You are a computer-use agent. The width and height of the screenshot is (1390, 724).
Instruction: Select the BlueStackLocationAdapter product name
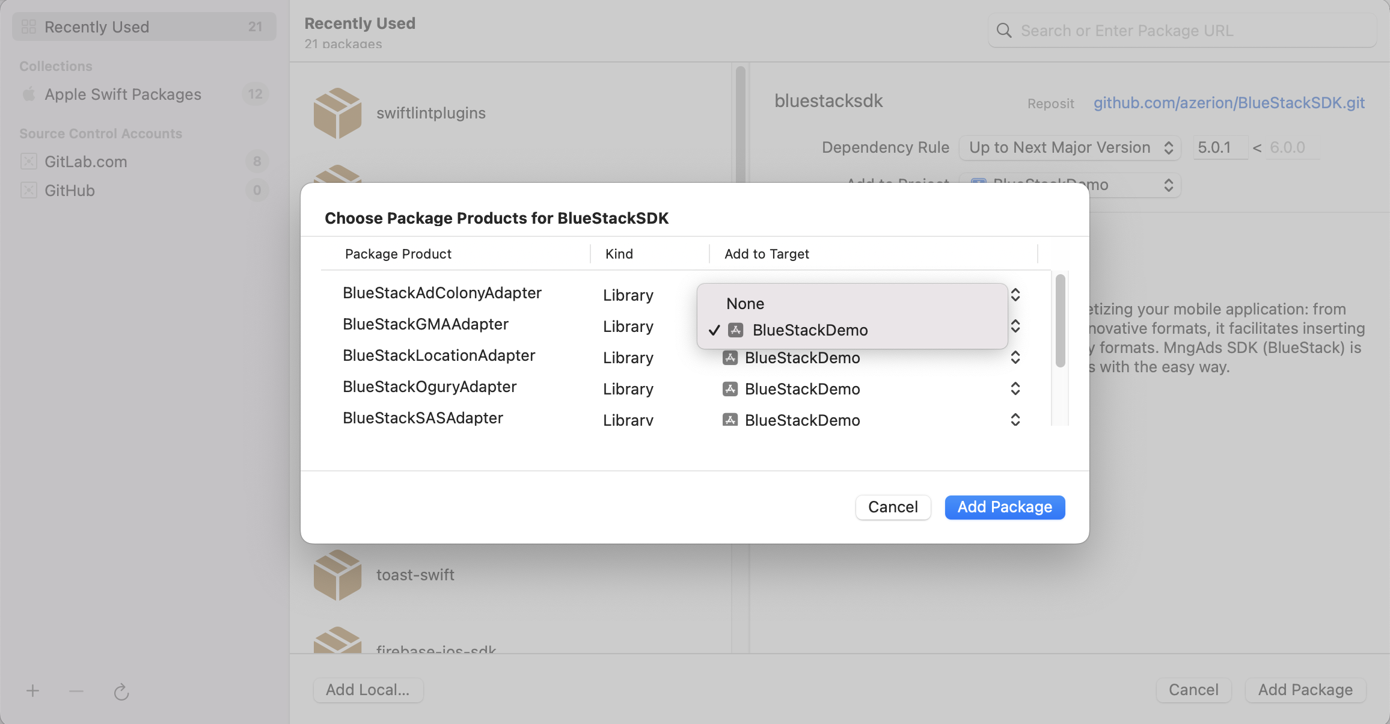click(x=439, y=355)
